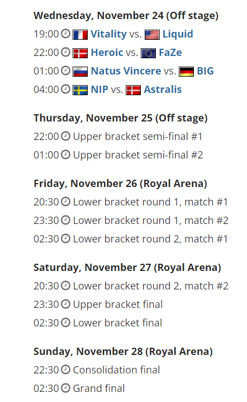Click the Danish flag beside Astralis
This screenshot has height=402, width=247.
click(x=134, y=90)
